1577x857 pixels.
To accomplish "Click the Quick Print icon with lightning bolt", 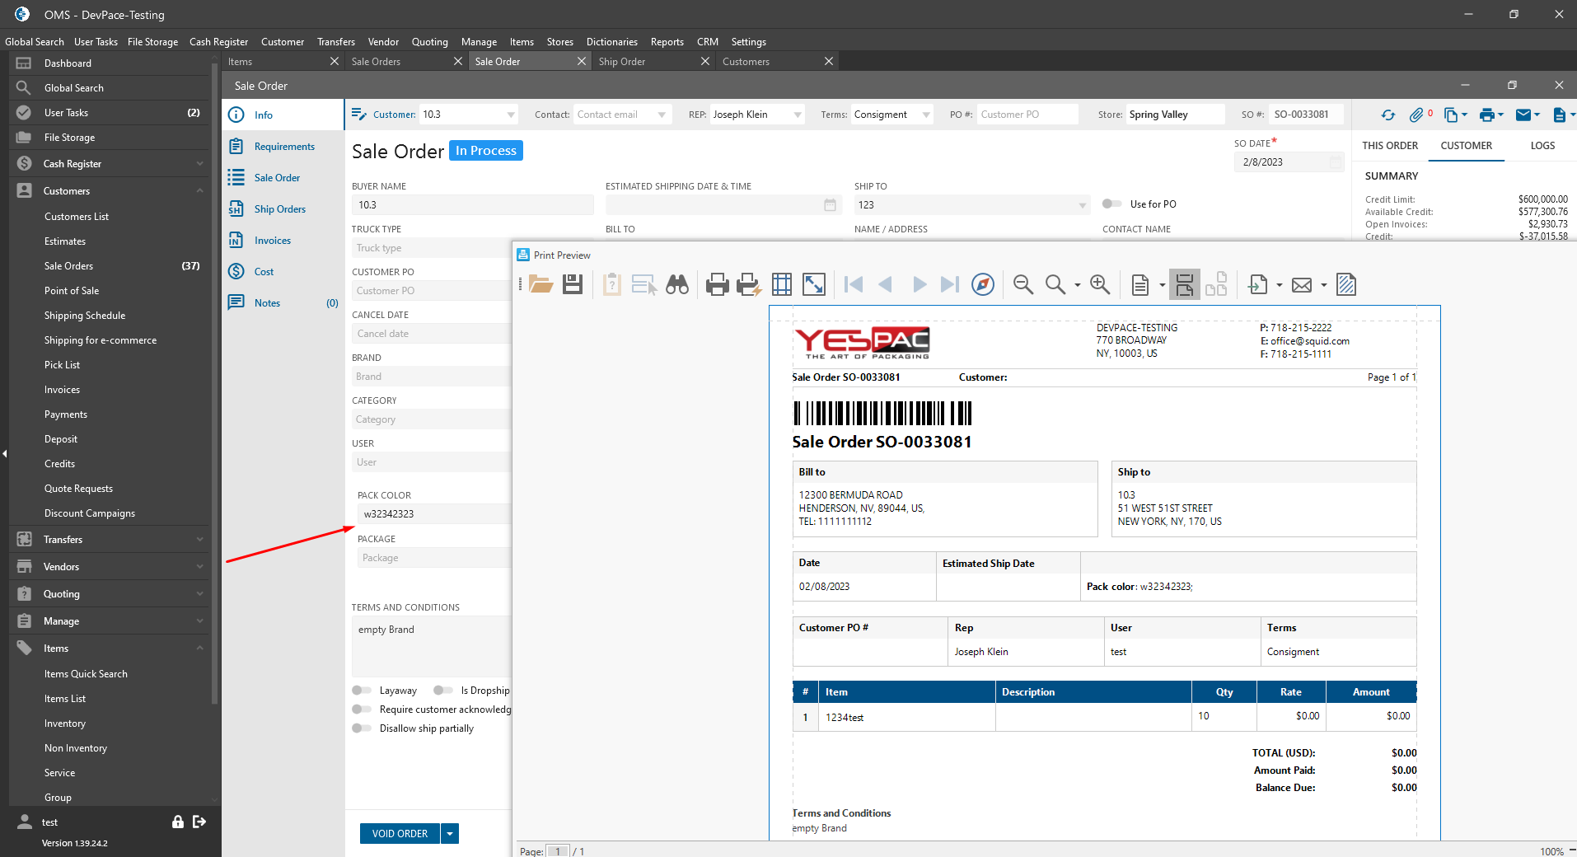I will (x=748, y=285).
